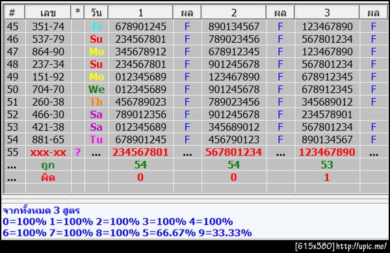
Task: Click the '9=33.33%' statistic
Action: 225,233
